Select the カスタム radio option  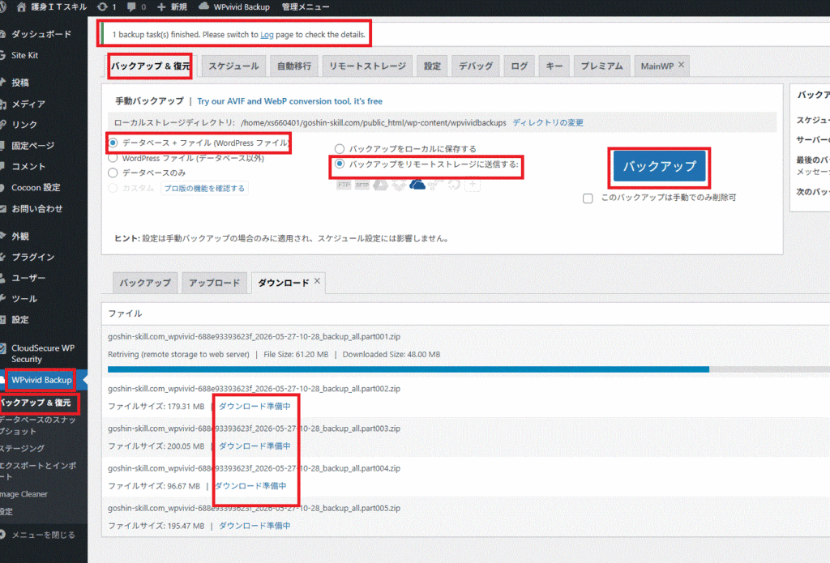[x=113, y=188]
